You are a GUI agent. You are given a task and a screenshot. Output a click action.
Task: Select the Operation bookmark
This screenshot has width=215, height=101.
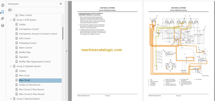(x=24, y=57)
